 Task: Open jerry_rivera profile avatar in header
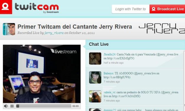pyautogui.click(x=9, y=29)
